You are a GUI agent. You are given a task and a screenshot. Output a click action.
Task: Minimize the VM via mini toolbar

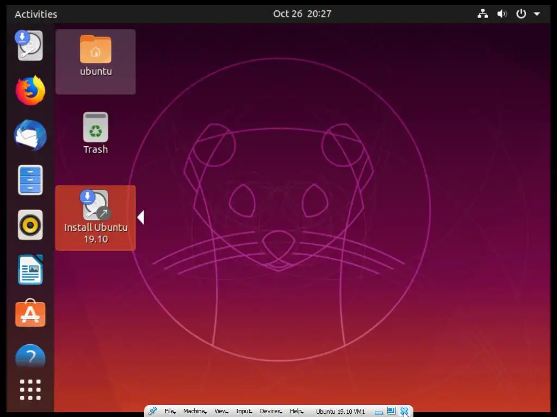pos(379,413)
